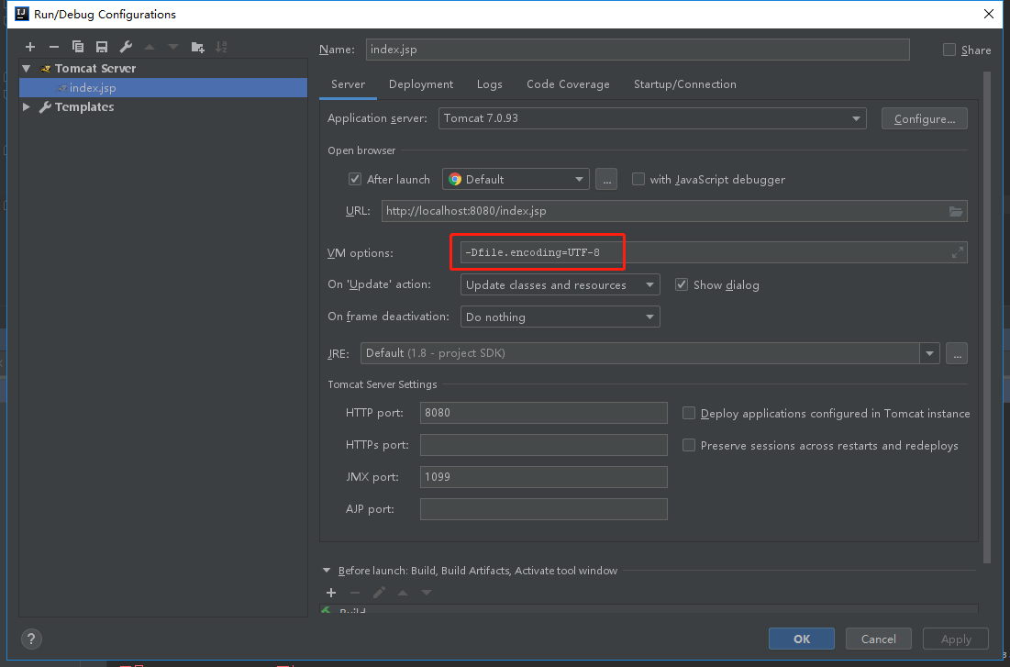Edit the Before launch task pencil icon
Image resolution: width=1010 pixels, height=667 pixels.
coord(379,593)
